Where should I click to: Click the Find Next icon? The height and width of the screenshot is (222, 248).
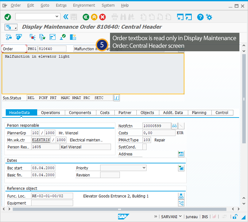point(131,17)
